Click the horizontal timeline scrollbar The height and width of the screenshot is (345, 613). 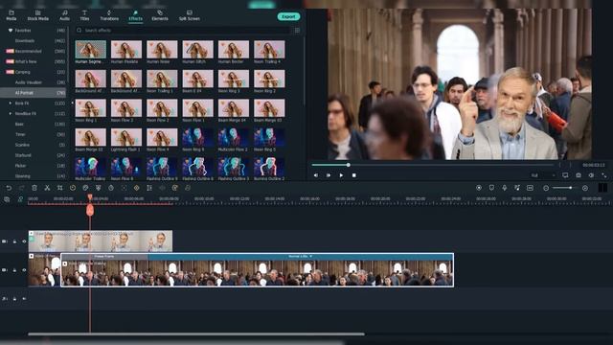click(196, 334)
